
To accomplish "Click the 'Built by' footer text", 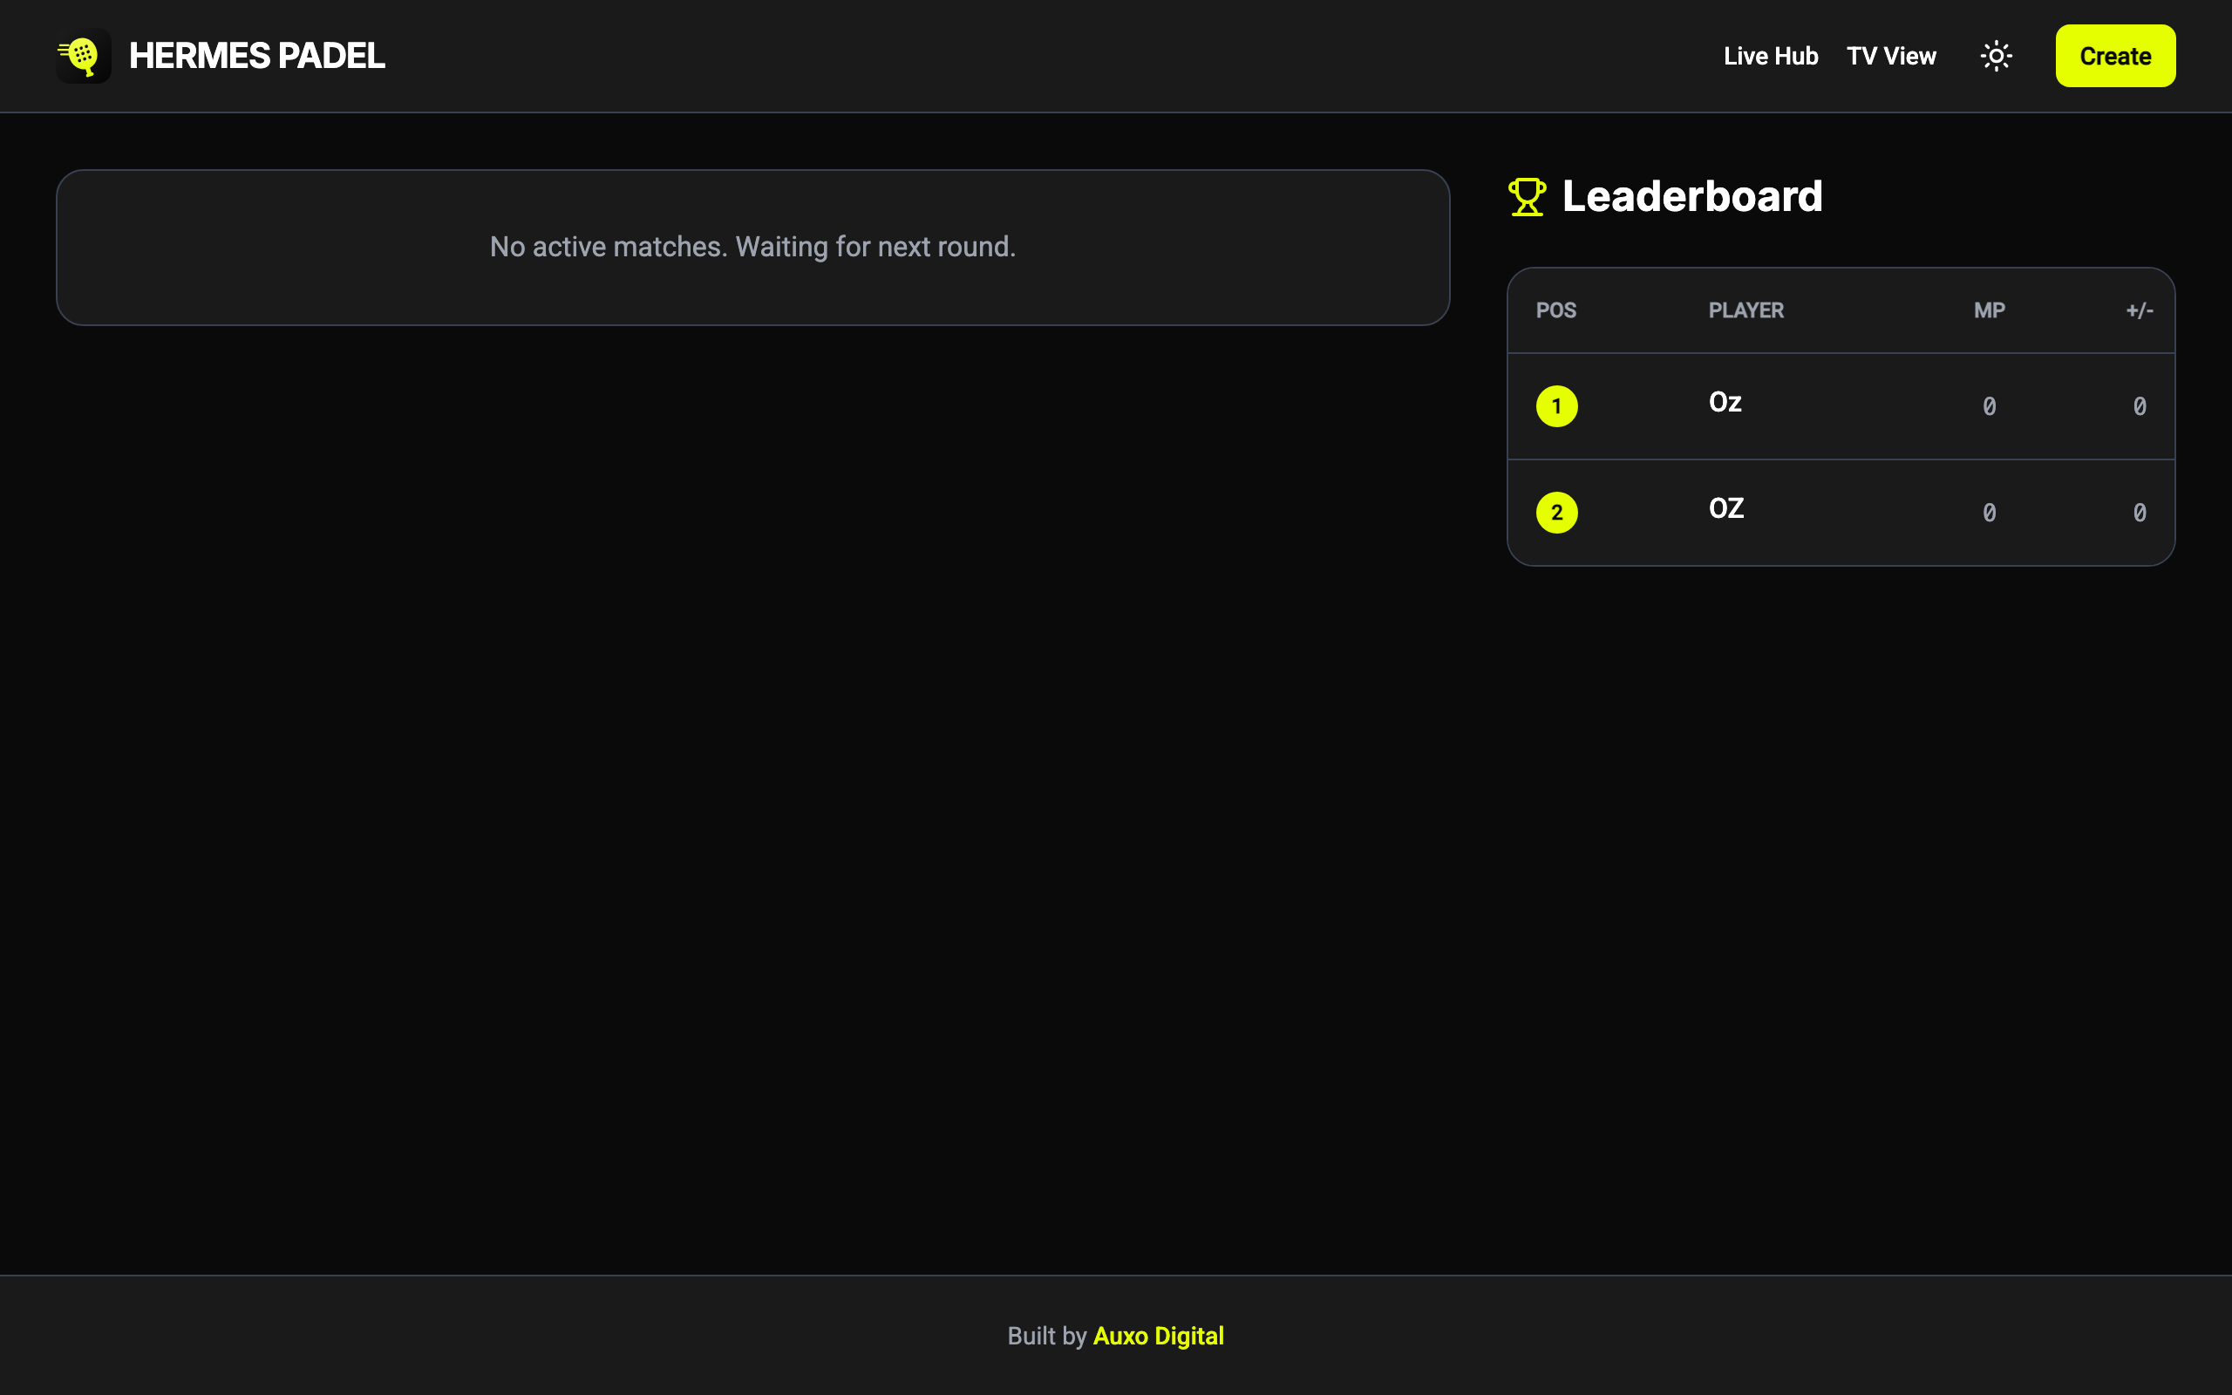I will point(1047,1336).
